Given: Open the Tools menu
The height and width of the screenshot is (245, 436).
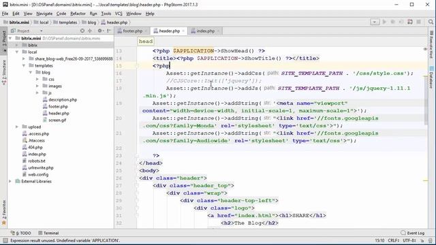Looking at the screenshot, I should [106, 14].
